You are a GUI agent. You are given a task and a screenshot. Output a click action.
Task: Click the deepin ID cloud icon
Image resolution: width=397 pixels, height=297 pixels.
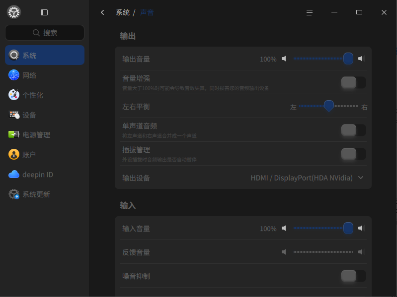[x=14, y=174]
